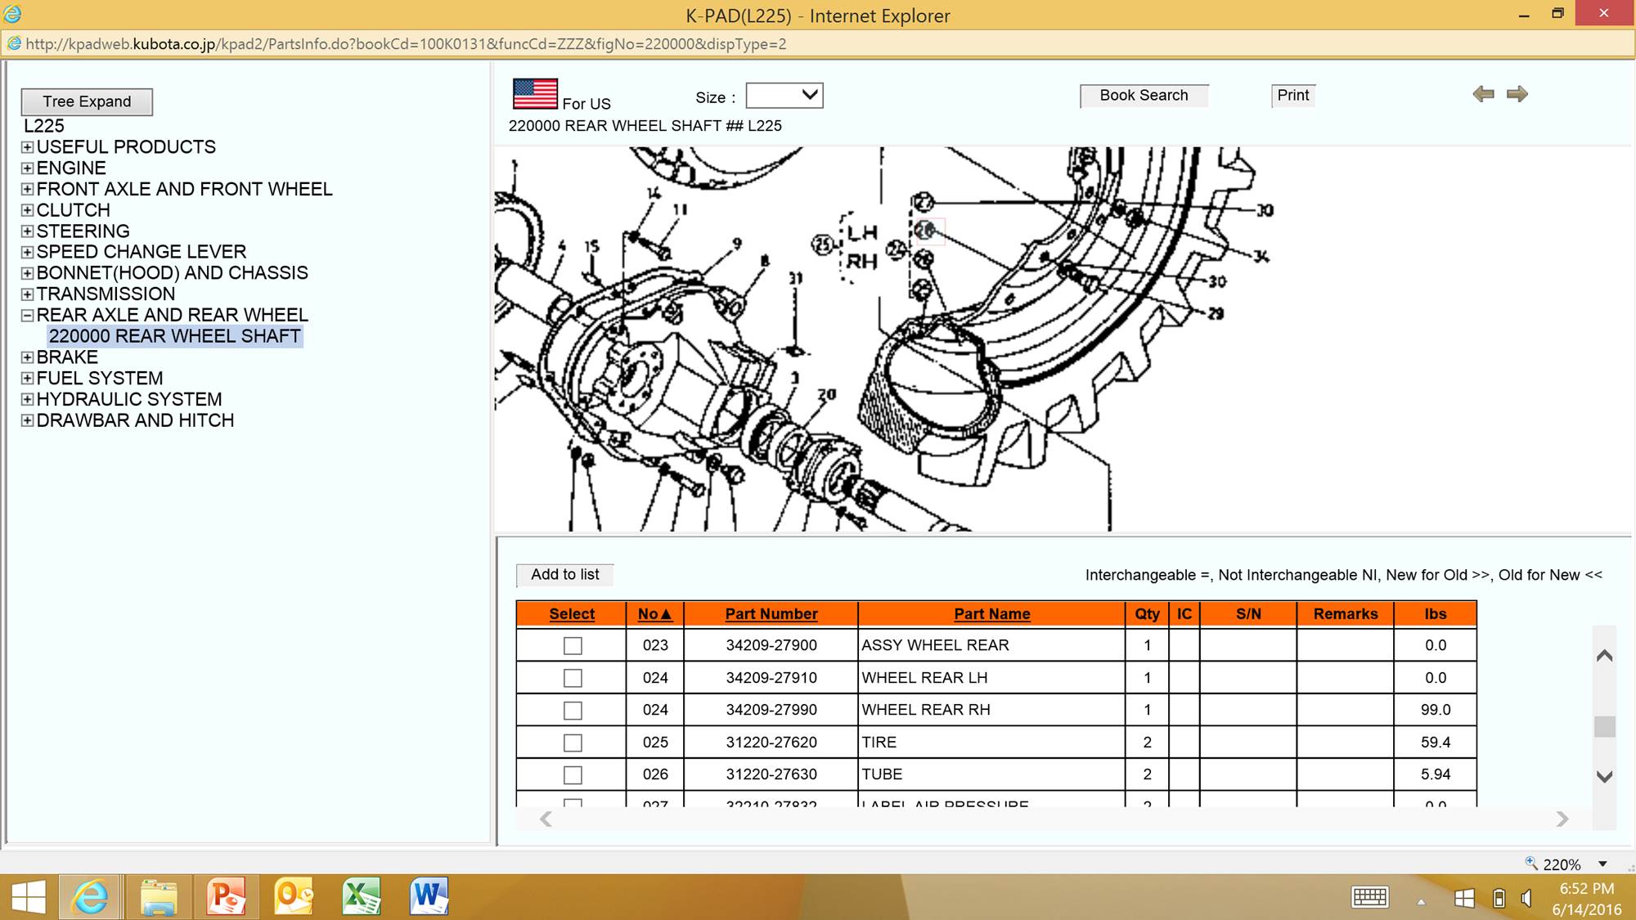Click part number 31220-27620 cell
Viewport: 1636px width, 920px height.
point(771,743)
